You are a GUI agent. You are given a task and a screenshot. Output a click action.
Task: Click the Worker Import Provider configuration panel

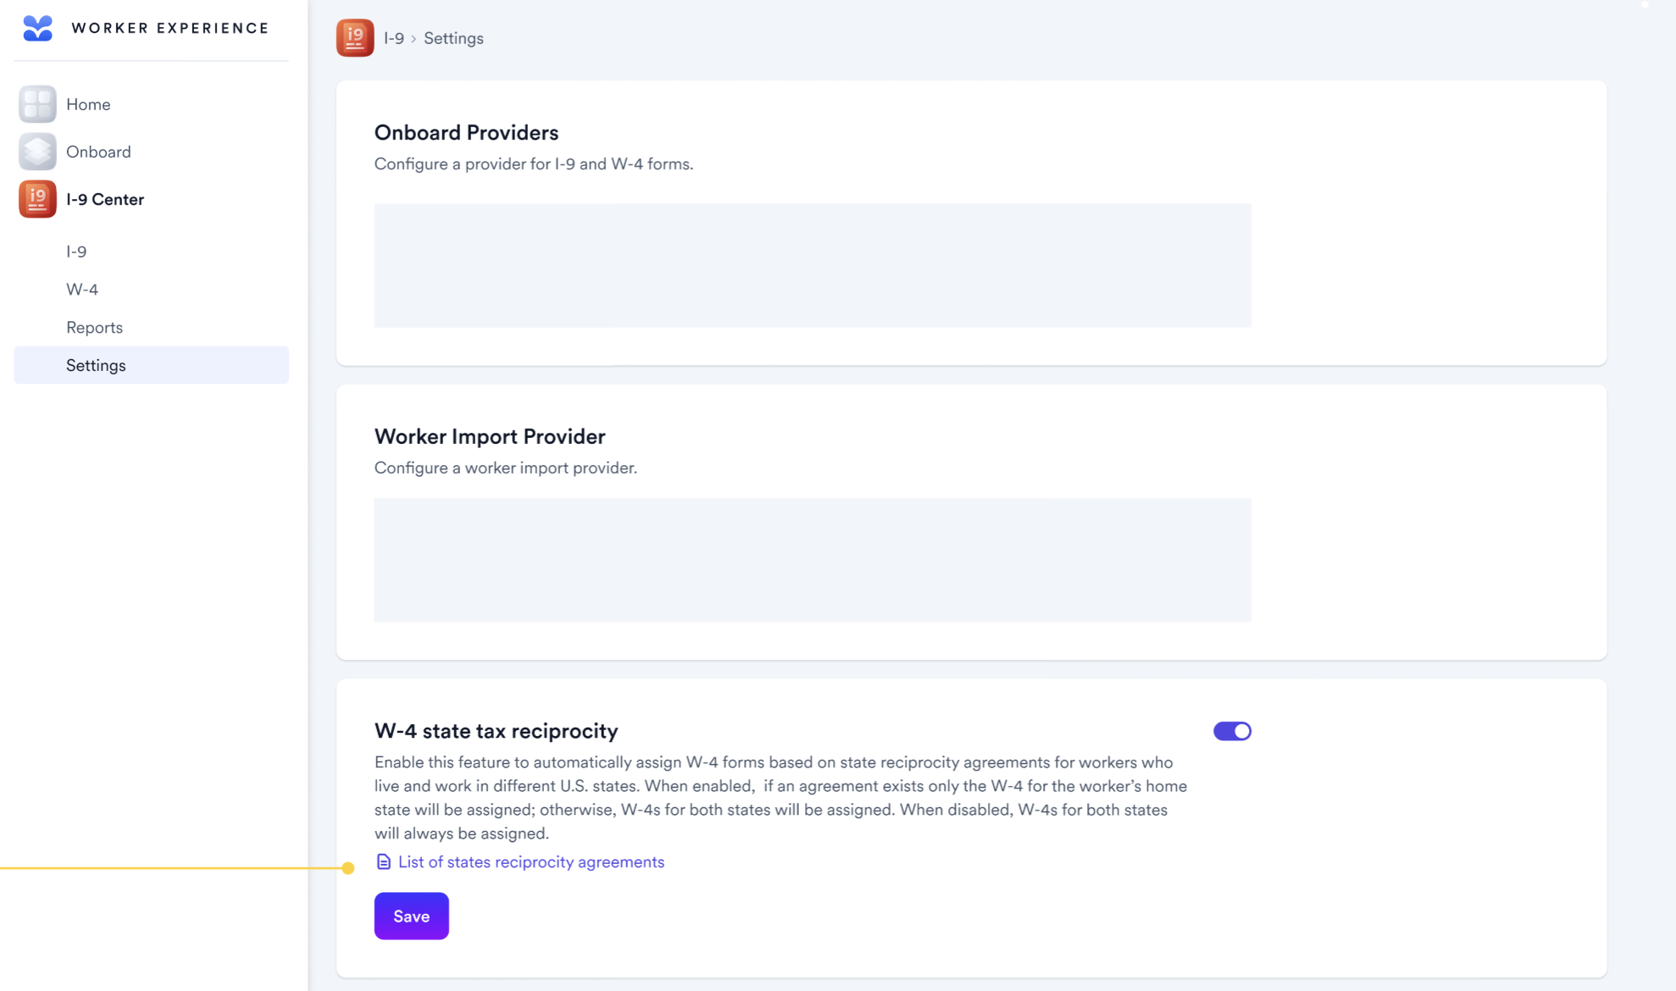pos(813,560)
